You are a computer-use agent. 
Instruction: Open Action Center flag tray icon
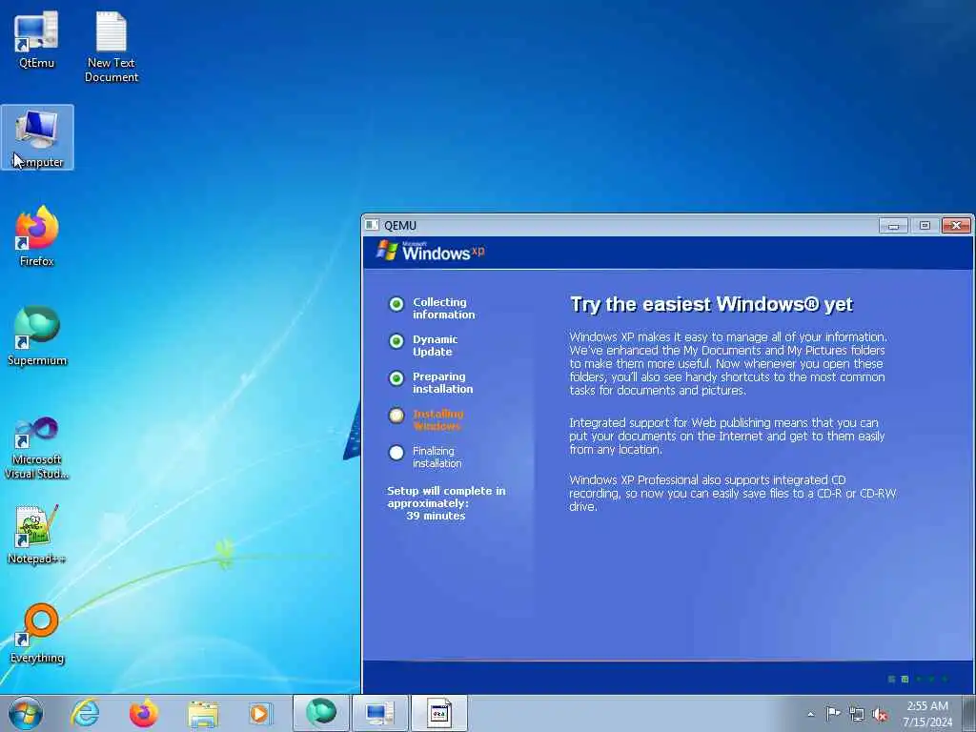click(833, 713)
